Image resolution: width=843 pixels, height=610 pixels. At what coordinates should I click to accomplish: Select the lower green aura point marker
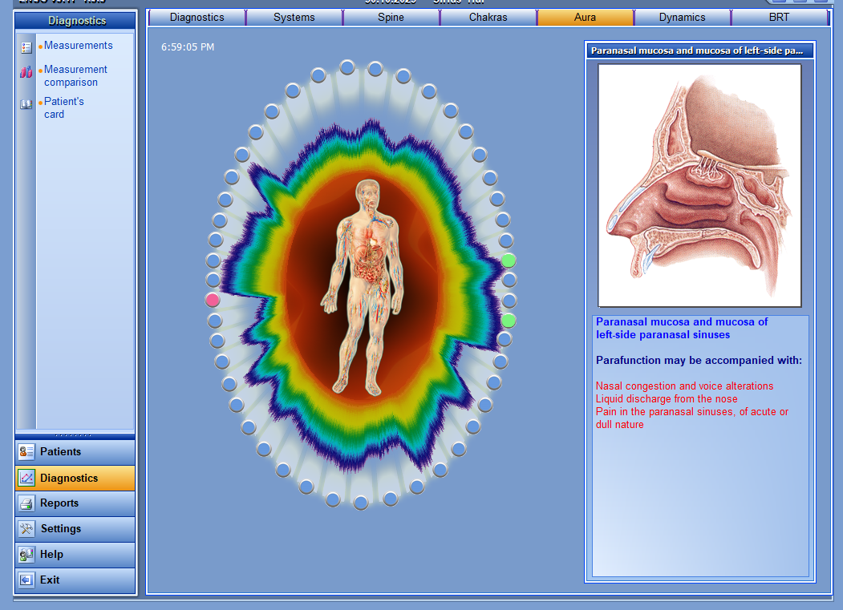tap(508, 321)
